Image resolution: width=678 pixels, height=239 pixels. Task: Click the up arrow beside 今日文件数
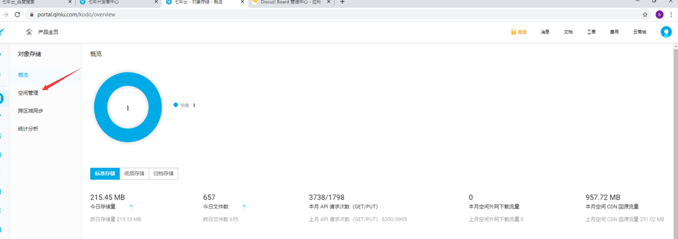(244, 207)
